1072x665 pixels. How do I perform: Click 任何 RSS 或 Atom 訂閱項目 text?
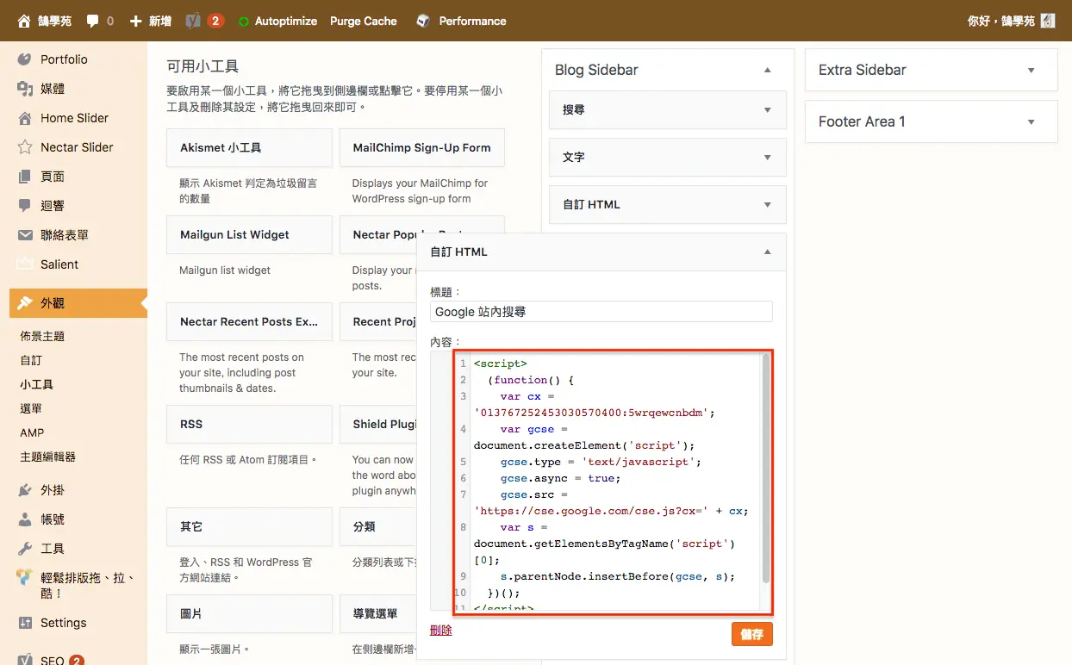pyautogui.click(x=248, y=459)
